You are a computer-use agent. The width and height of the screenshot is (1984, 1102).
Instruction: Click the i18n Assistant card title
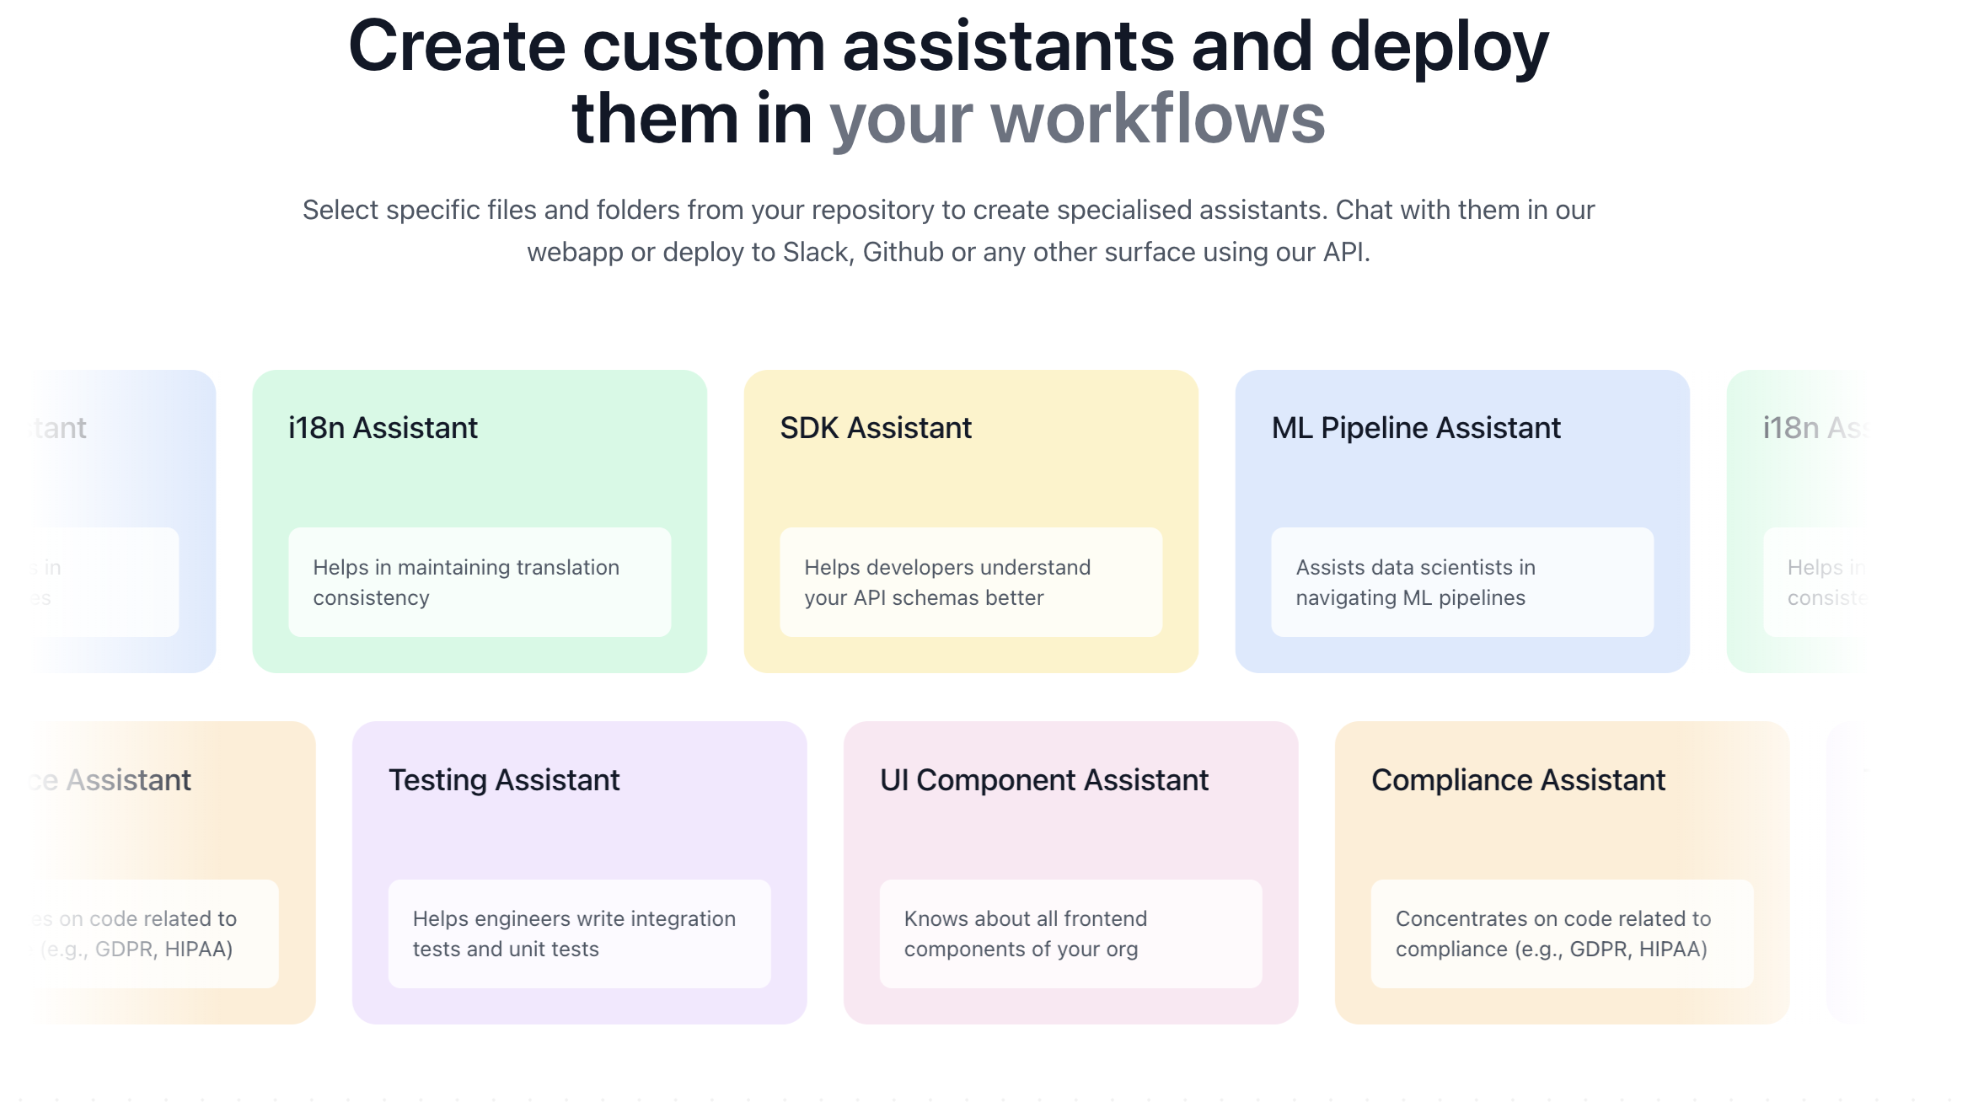click(x=383, y=428)
